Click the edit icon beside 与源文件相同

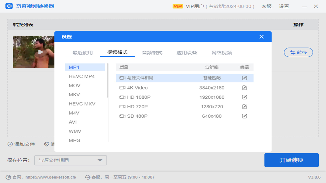click(x=244, y=78)
